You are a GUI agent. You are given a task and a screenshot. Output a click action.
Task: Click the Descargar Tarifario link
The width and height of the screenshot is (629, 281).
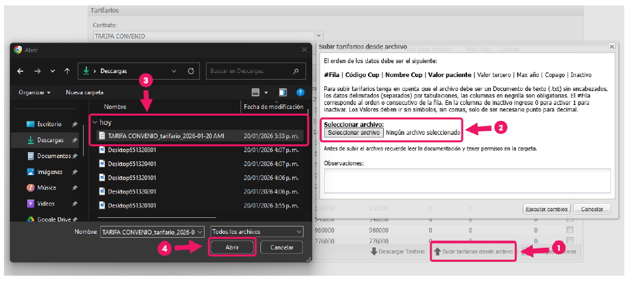[x=397, y=252]
